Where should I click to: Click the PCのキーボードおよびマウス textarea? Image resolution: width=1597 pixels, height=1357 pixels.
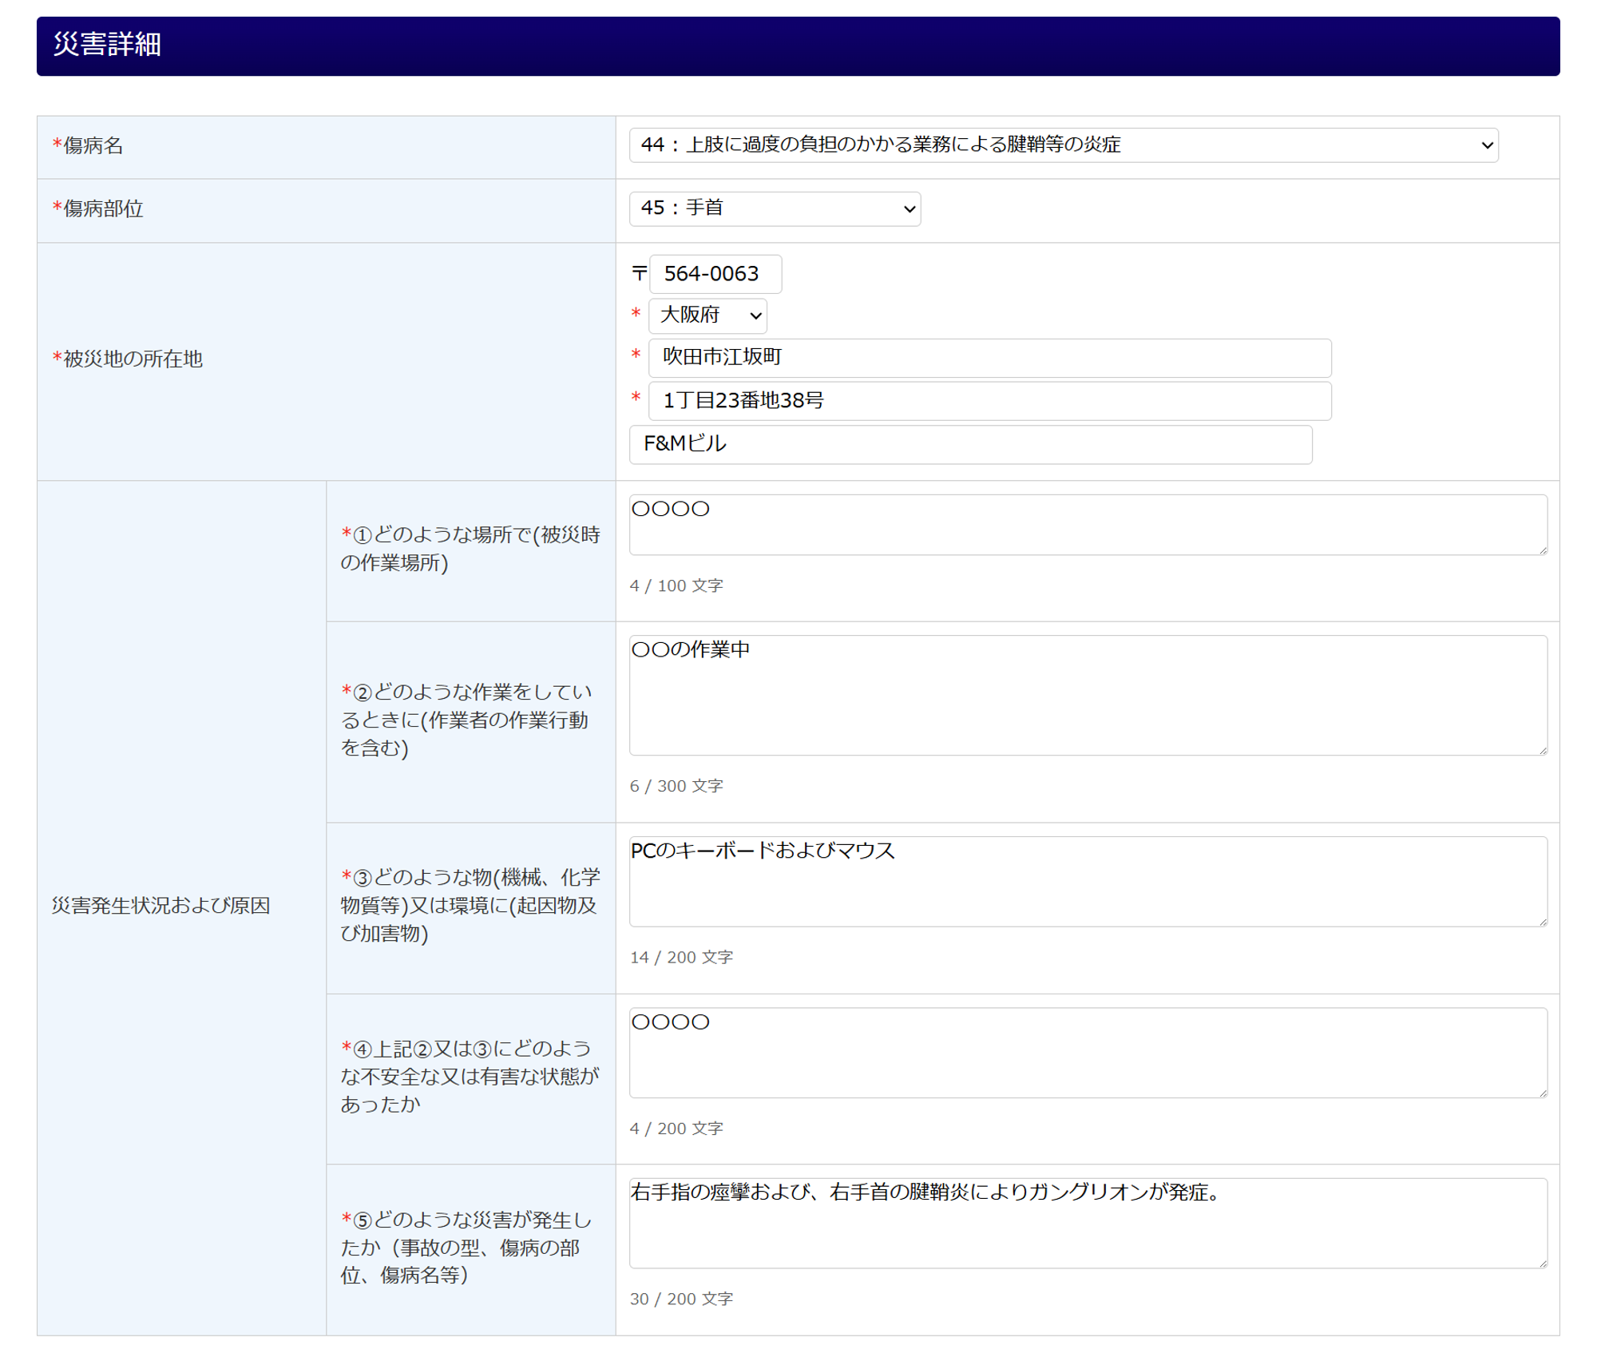tap(1087, 881)
